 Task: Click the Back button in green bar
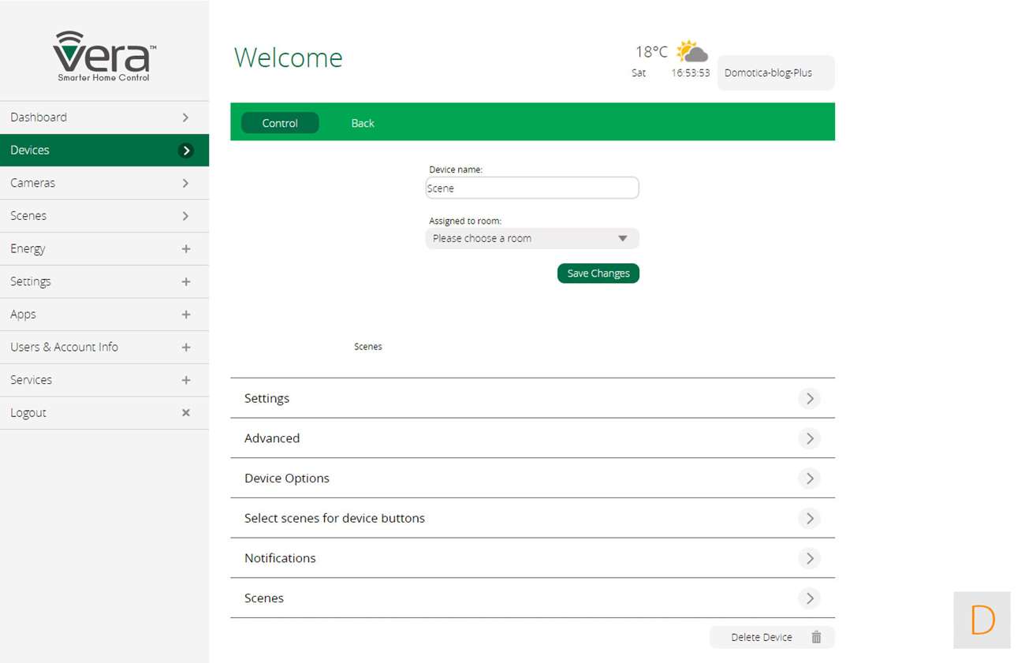pyautogui.click(x=363, y=123)
